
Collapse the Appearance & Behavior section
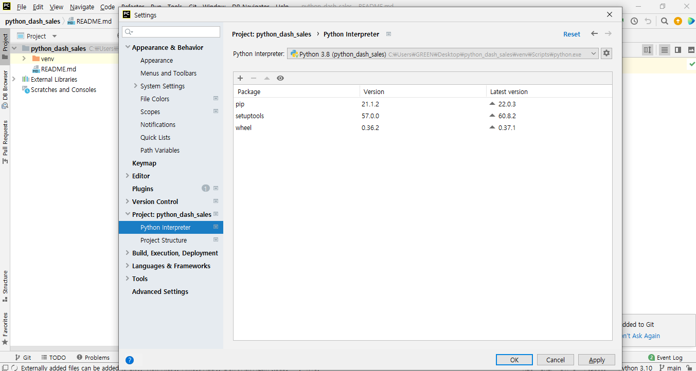pos(128,47)
